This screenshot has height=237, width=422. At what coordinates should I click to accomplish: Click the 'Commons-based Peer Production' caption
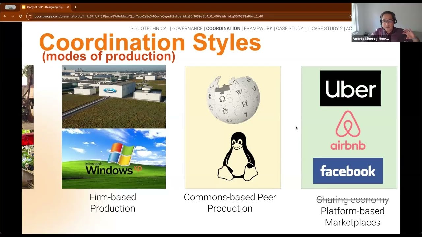point(230,203)
